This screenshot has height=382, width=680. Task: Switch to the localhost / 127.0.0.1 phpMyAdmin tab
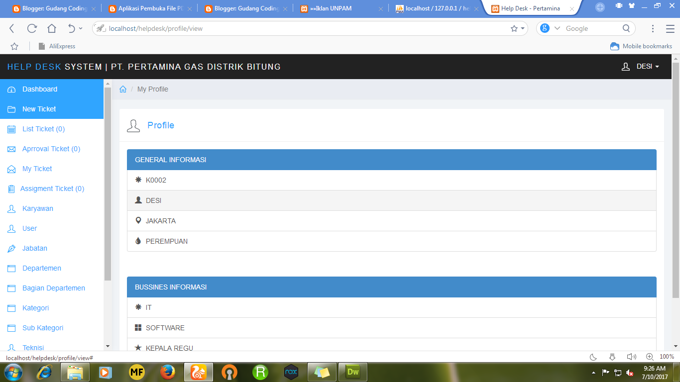pos(437,8)
